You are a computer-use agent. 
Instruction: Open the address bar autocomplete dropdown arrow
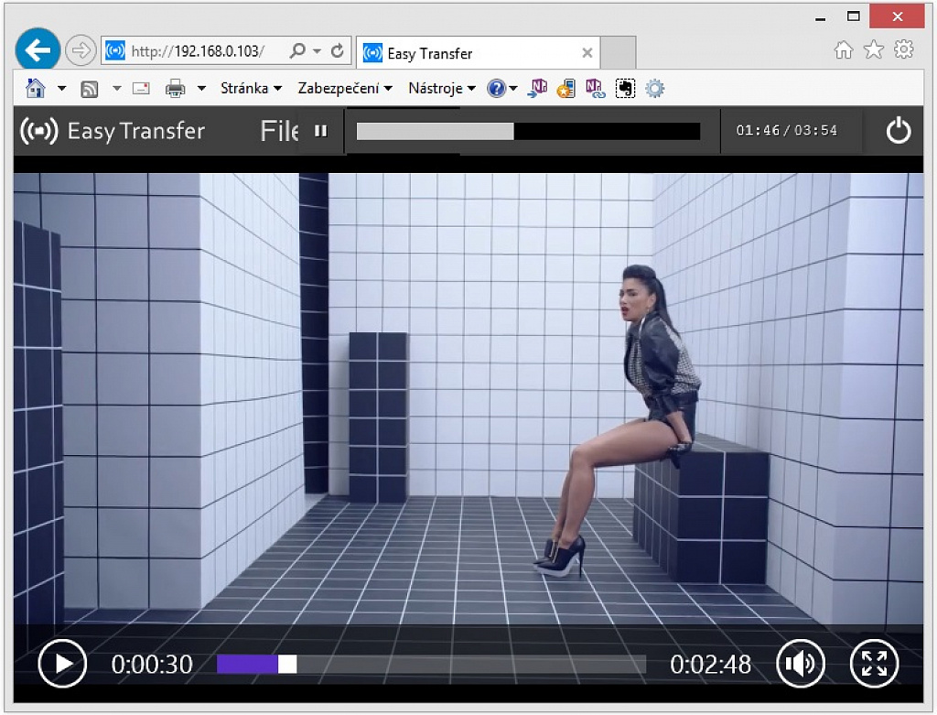click(318, 51)
